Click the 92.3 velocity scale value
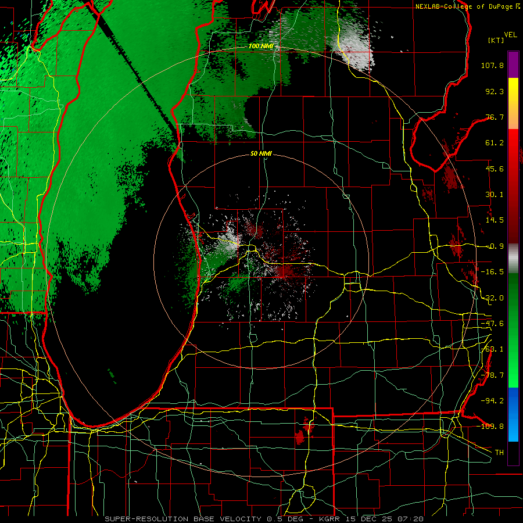The image size is (523, 523). click(x=495, y=91)
